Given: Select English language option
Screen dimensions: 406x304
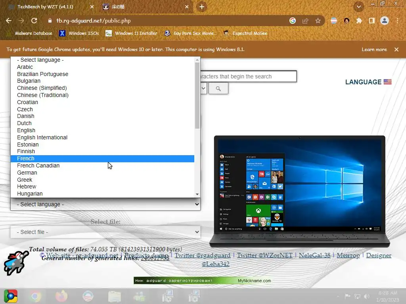Looking at the screenshot, I should pos(102,130).
